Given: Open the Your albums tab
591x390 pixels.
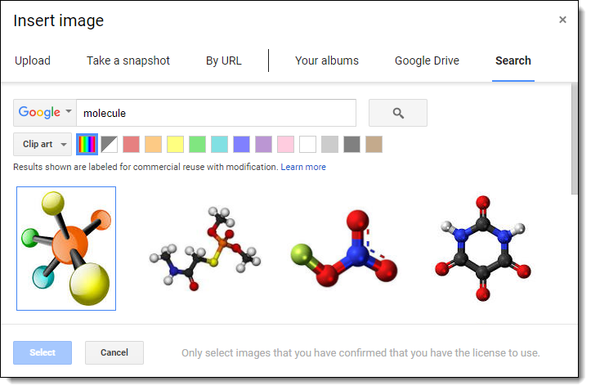Looking at the screenshot, I should [327, 61].
